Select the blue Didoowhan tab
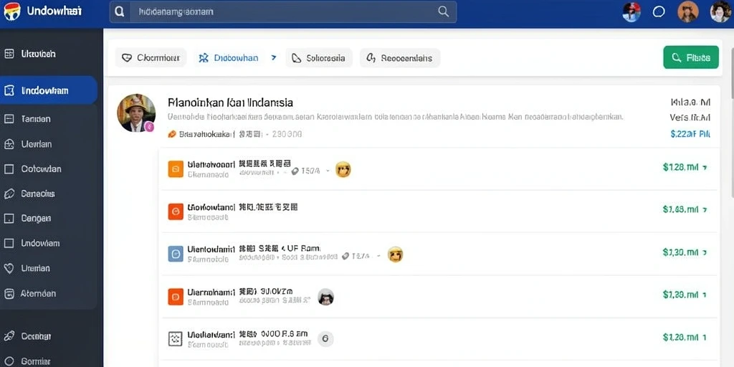This screenshot has height=367, width=734. (x=229, y=58)
